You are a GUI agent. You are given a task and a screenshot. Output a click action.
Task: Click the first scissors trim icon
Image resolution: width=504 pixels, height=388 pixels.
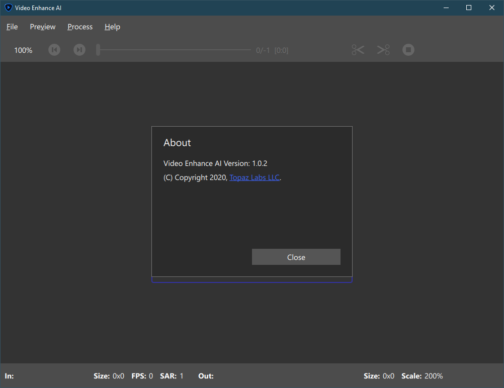click(x=358, y=50)
